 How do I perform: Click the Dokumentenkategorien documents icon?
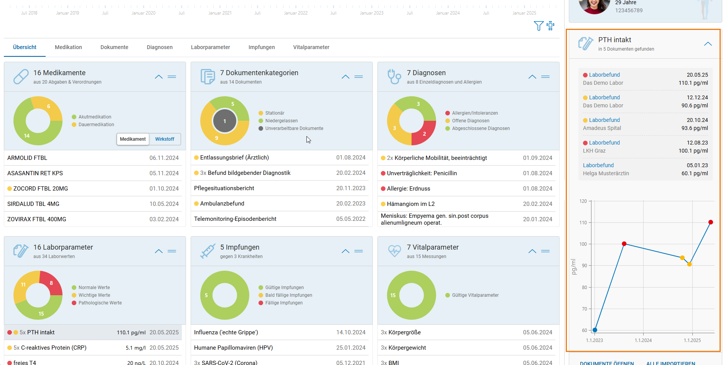(208, 77)
